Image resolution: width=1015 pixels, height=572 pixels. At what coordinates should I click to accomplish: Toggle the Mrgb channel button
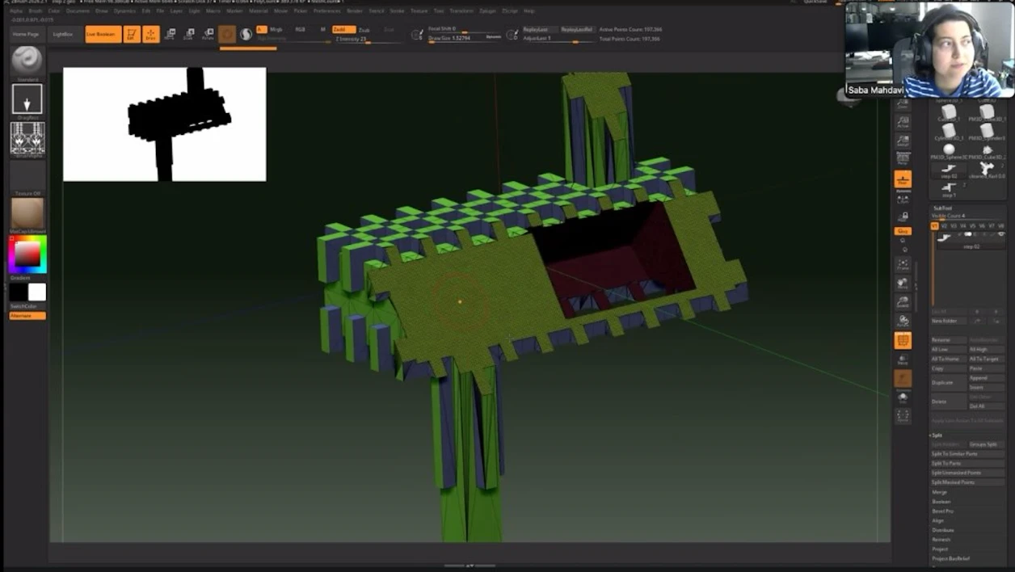(276, 29)
